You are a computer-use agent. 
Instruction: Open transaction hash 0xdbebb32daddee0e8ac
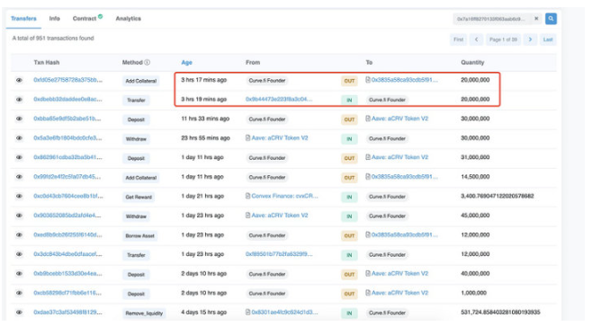[x=68, y=99]
